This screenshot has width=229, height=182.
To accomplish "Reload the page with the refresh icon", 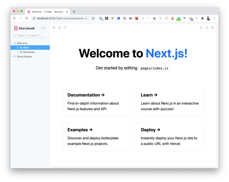I will point(27,18).
